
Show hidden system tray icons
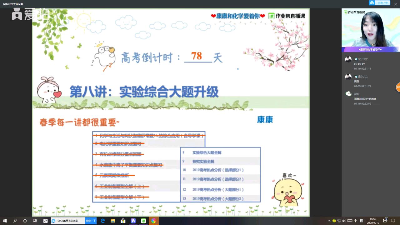tap(329, 221)
